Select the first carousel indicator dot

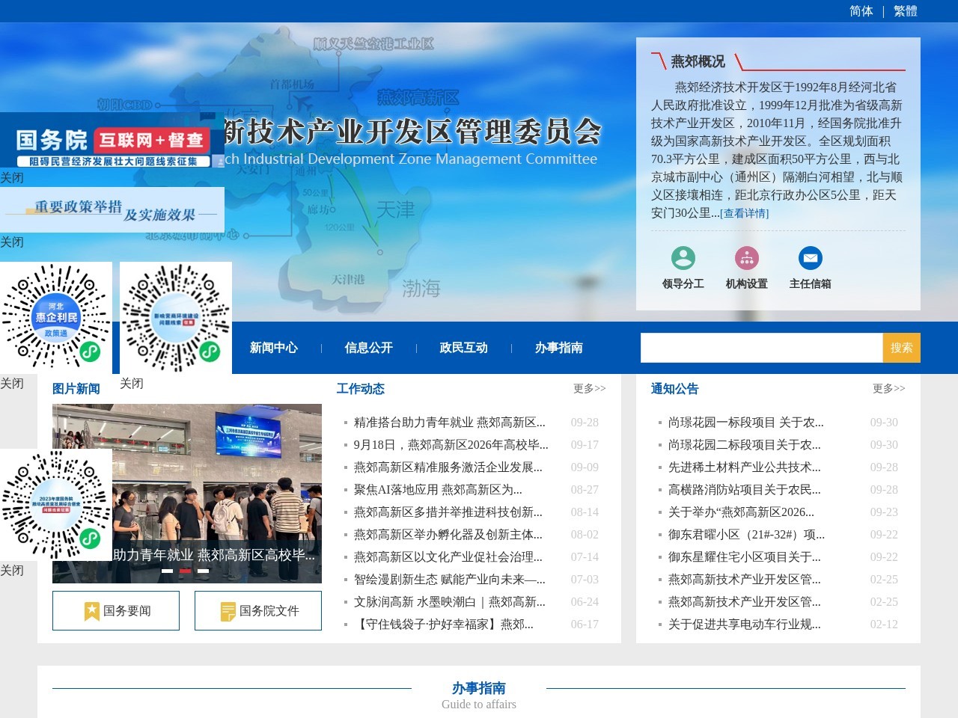click(x=168, y=571)
